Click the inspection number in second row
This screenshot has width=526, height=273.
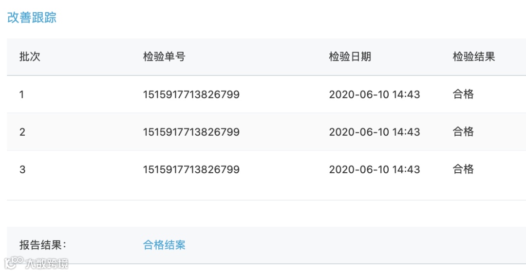[x=191, y=132]
